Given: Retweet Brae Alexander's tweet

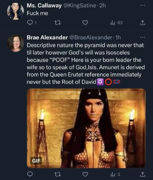Looking at the screenshot, I should click(x=57, y=174).
